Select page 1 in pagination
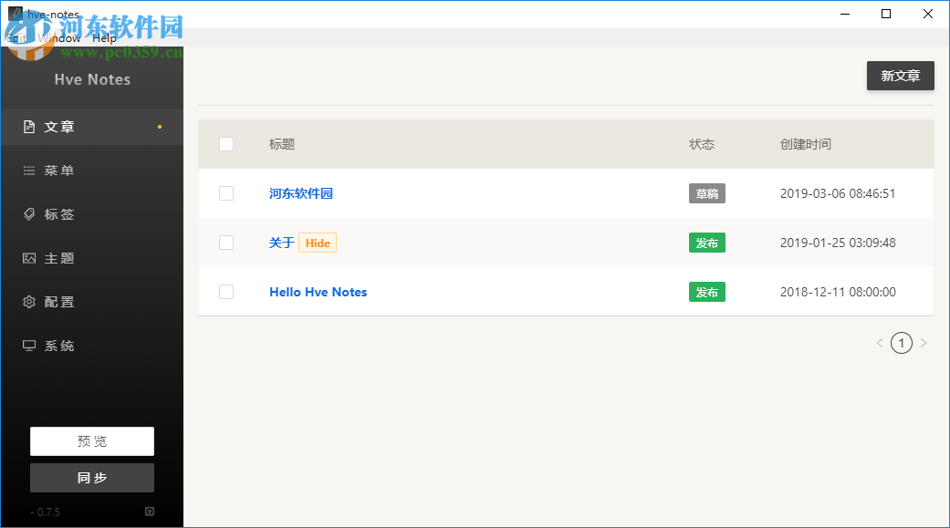Viewport: 950px width, 528px height. (x=902, y=343)
